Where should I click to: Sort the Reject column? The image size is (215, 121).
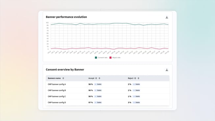(138, 78)
